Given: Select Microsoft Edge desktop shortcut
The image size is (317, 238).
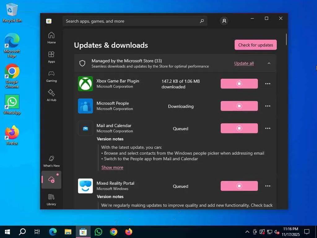Looking at the screenshot, I should [12, 45].
